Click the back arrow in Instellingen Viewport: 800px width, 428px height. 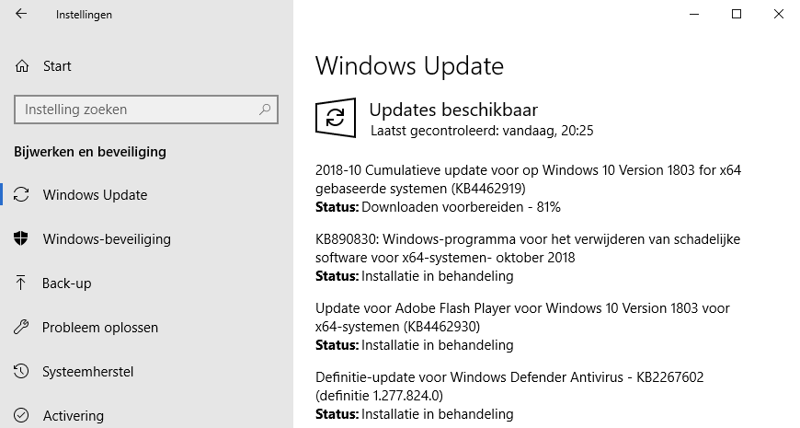(x=21, y=15)
